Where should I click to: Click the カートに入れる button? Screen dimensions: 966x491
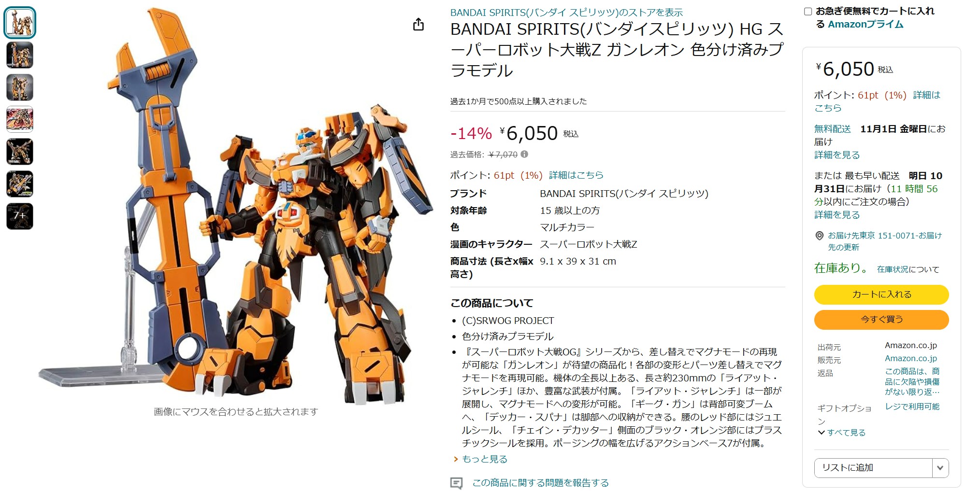[x=881, y=295]
